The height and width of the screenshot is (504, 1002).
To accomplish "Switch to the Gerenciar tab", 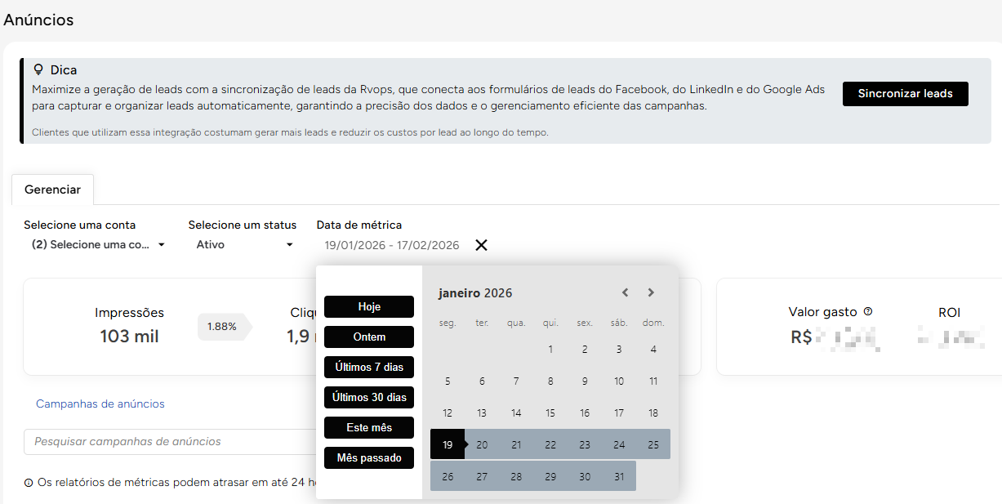I will click(x=52, y=190).
